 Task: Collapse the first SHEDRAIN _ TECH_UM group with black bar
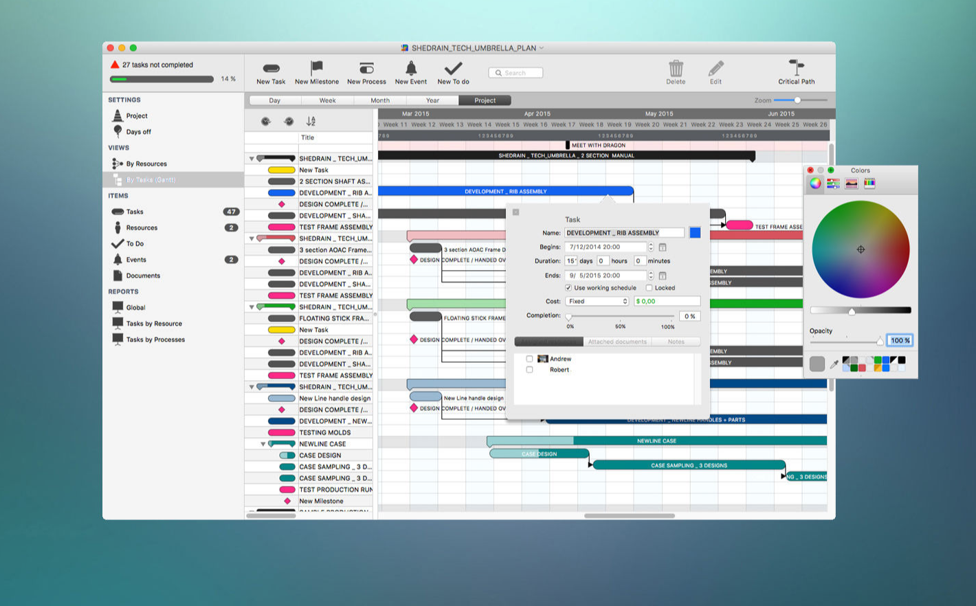point(252,159)
